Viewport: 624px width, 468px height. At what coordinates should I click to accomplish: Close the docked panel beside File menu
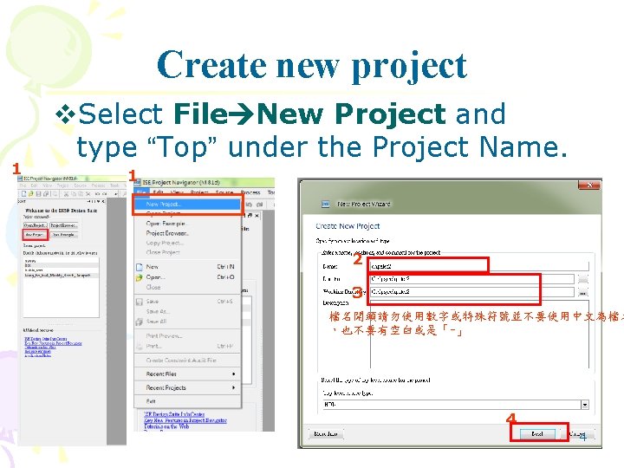(257, 215)
